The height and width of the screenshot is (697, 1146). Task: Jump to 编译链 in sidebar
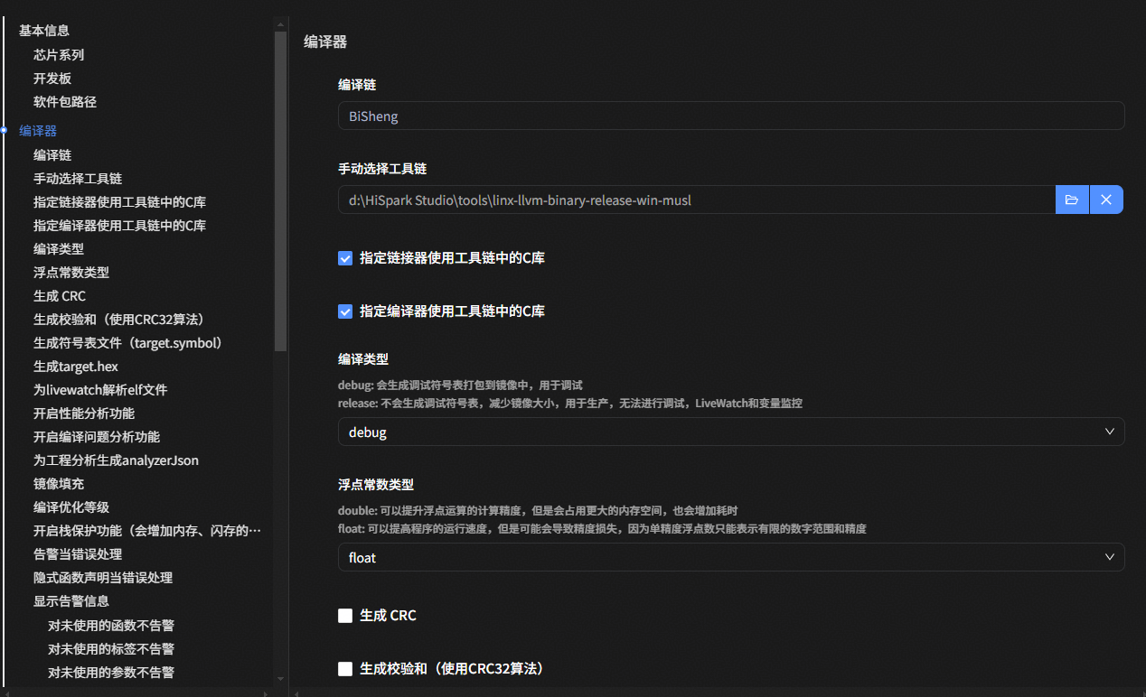[x=52, y=155]
